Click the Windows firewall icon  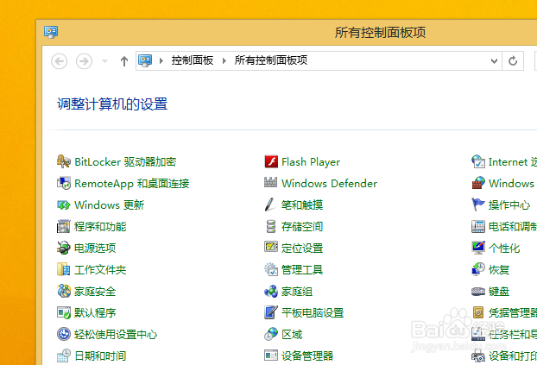tap(478, 183)
